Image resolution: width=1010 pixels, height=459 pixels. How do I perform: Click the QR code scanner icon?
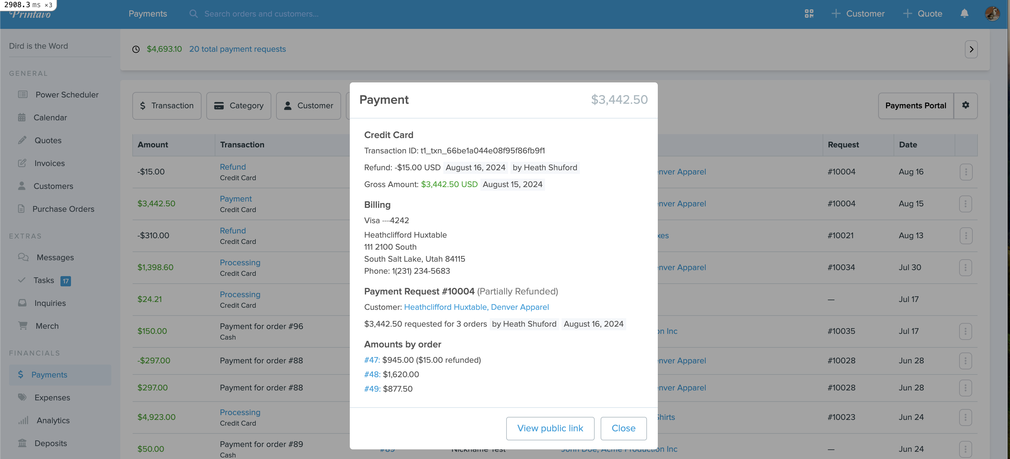(809, 14)
